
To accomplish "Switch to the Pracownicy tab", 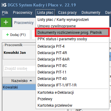I will click(24, 23).
